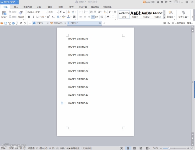Toggle underline formatting
Image resolution: width=195 pixels, height=150 pixels.
pyautogui.click(x=37, y=17)
